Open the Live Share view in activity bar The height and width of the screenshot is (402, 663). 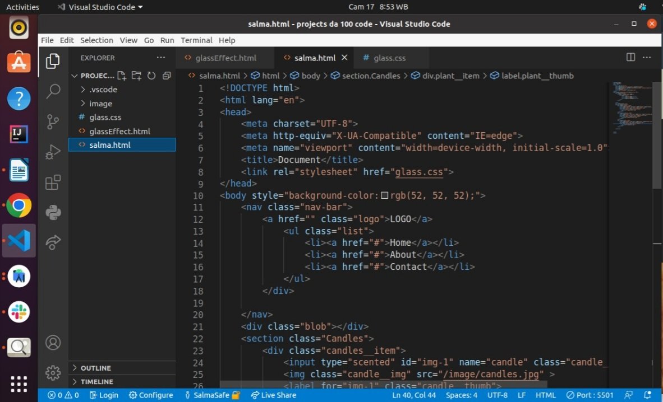[x=53, y=242]
